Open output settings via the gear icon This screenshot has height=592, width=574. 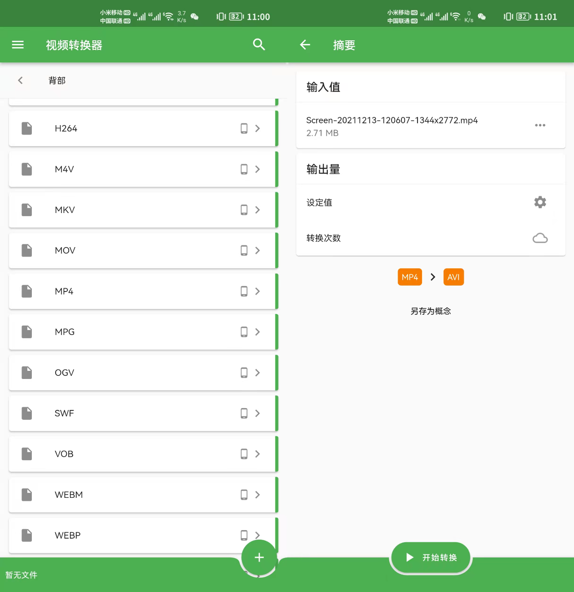pos(540,202)
